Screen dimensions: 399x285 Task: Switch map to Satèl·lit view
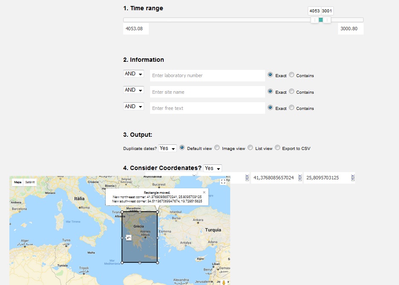pyautogui.click(x=30, y=182)
